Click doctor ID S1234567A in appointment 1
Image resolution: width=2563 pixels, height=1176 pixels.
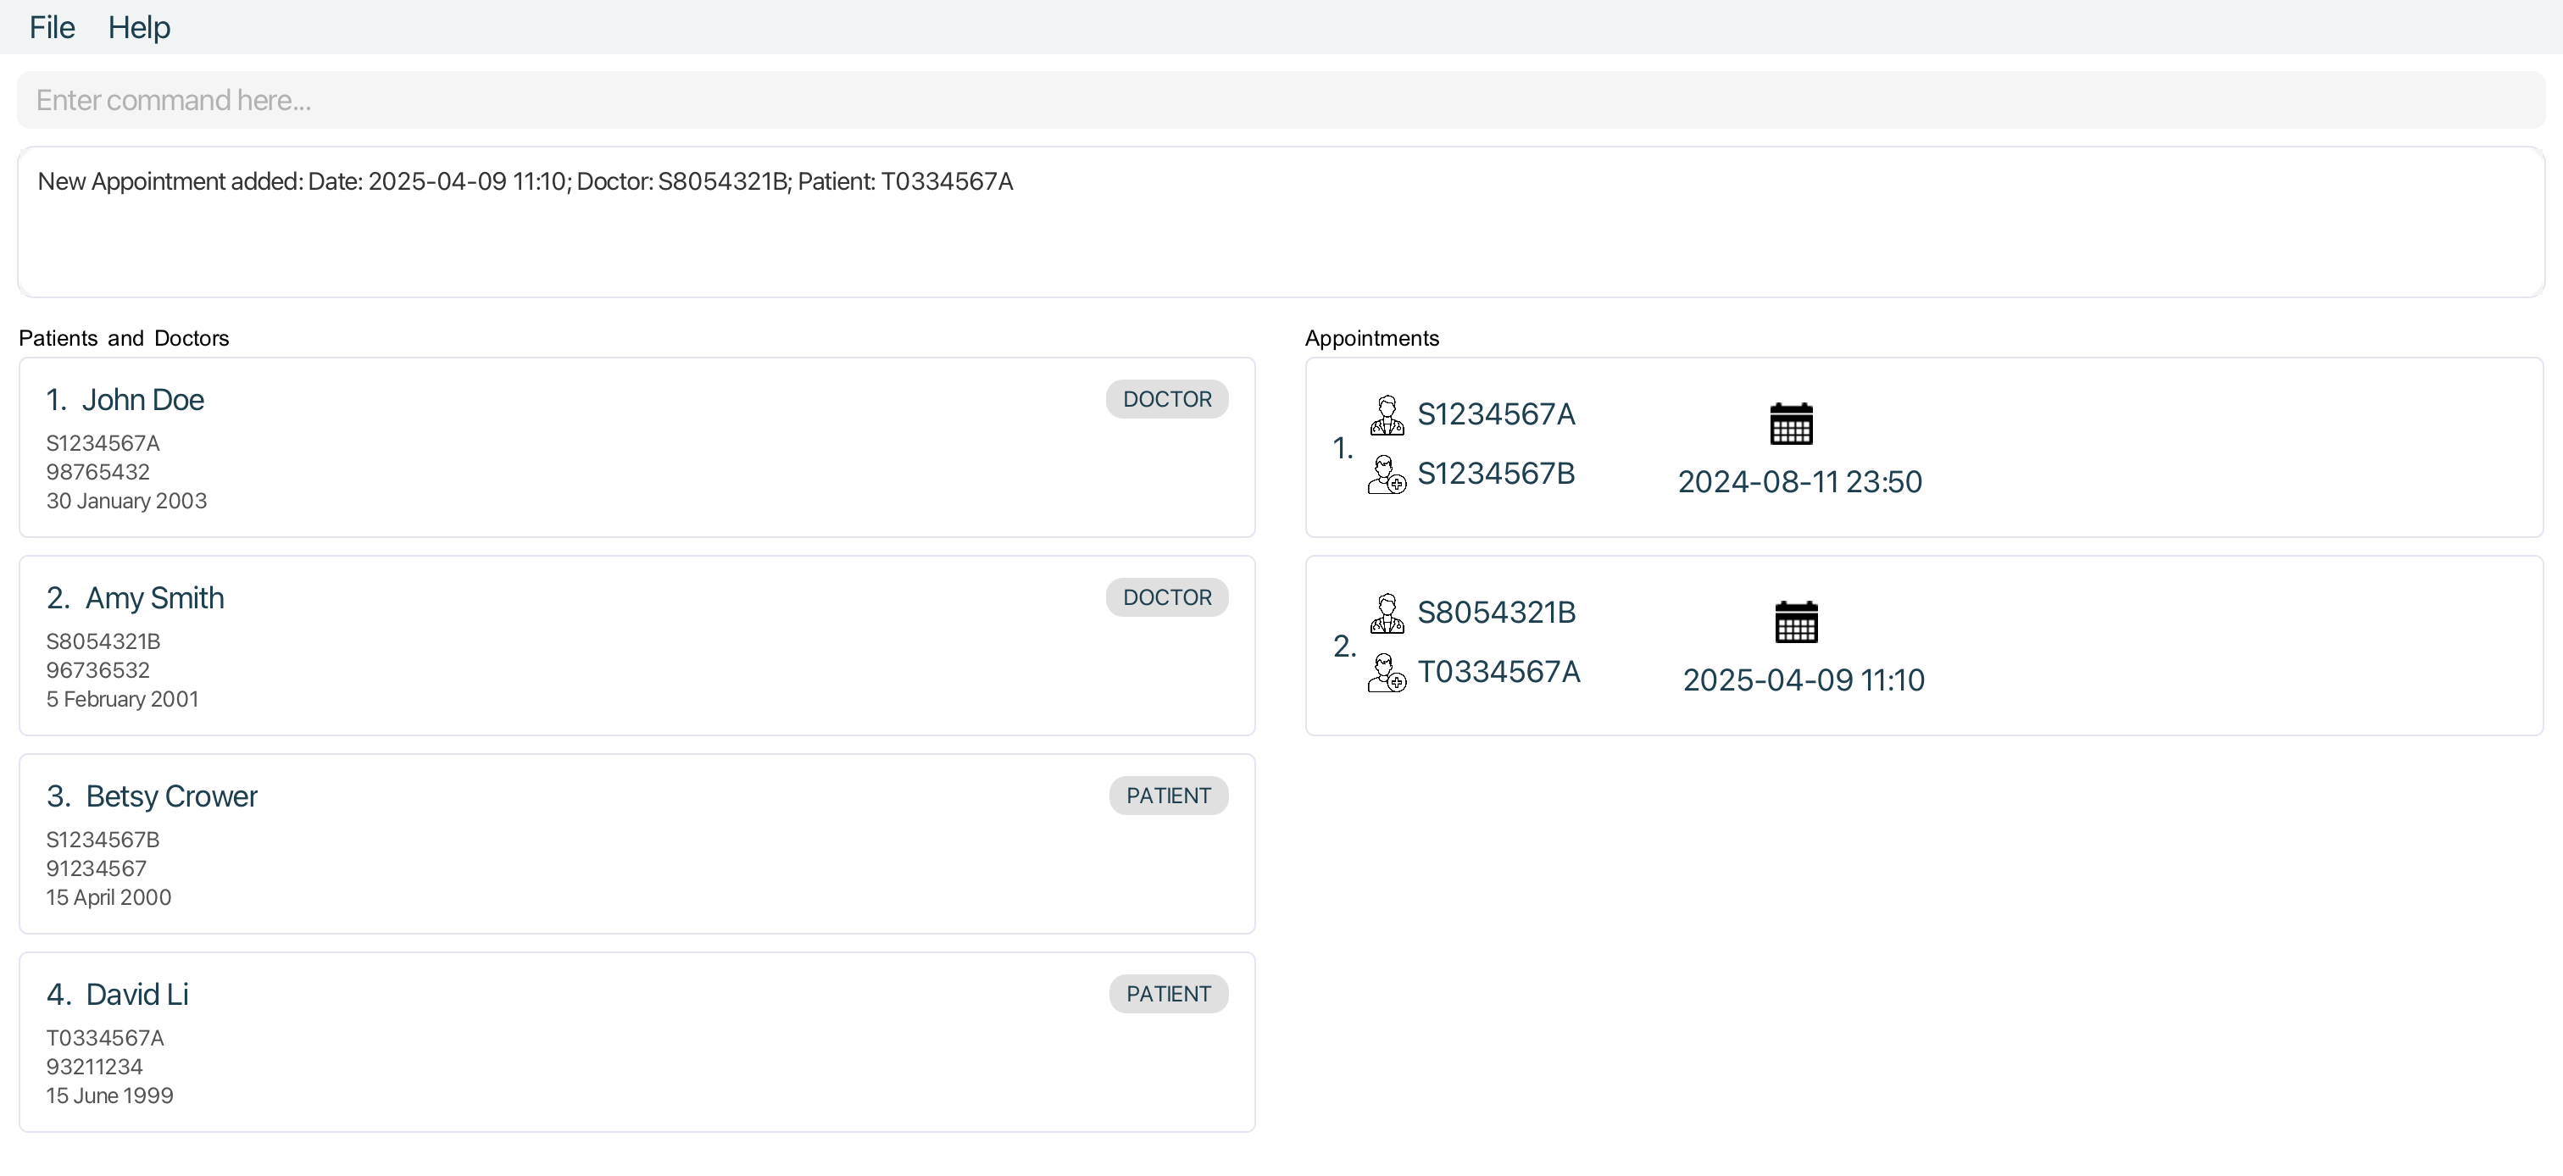click(1497, 414)
